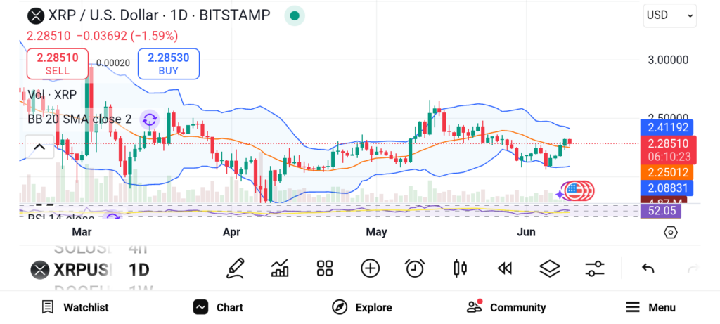The height and width of the screenshot is (324, 720).
Task: Open the XRPUSD symbol picker
Action: click(x=71, y=270)
